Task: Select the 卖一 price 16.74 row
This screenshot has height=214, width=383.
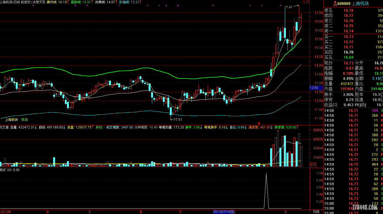Action: [x=349, y=31]
